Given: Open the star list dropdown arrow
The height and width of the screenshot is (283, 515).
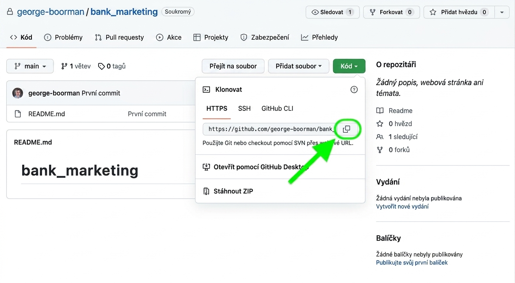Looking at the screenshot, I should pos(502,12).
